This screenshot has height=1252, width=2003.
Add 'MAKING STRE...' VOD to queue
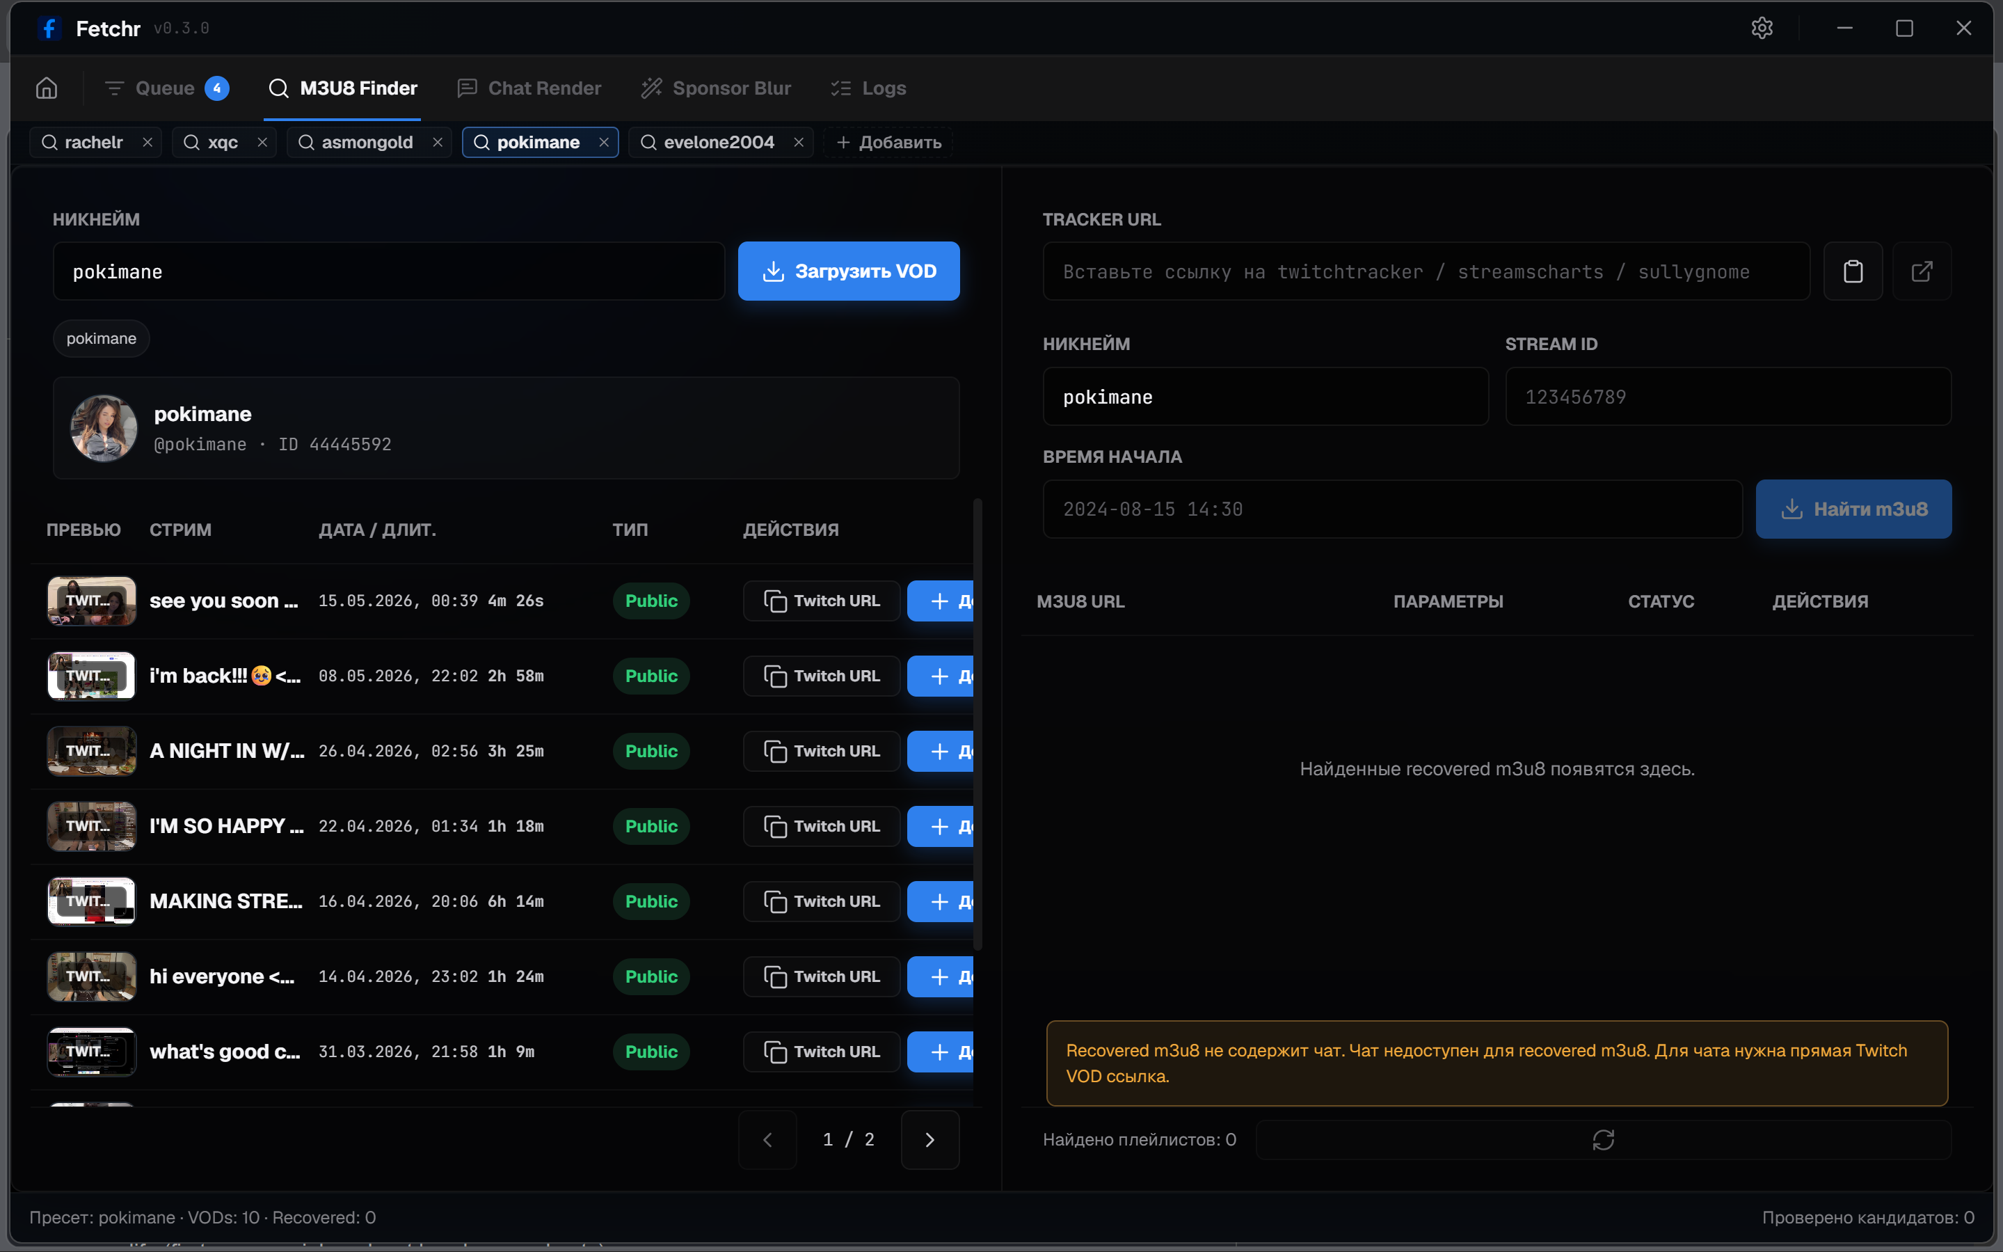[941, 902]
